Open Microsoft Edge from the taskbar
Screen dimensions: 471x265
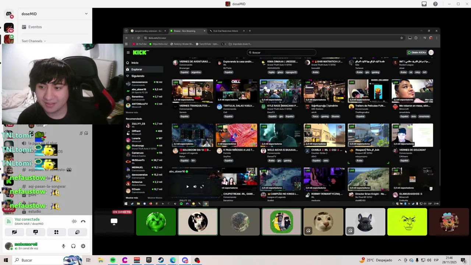173,260
